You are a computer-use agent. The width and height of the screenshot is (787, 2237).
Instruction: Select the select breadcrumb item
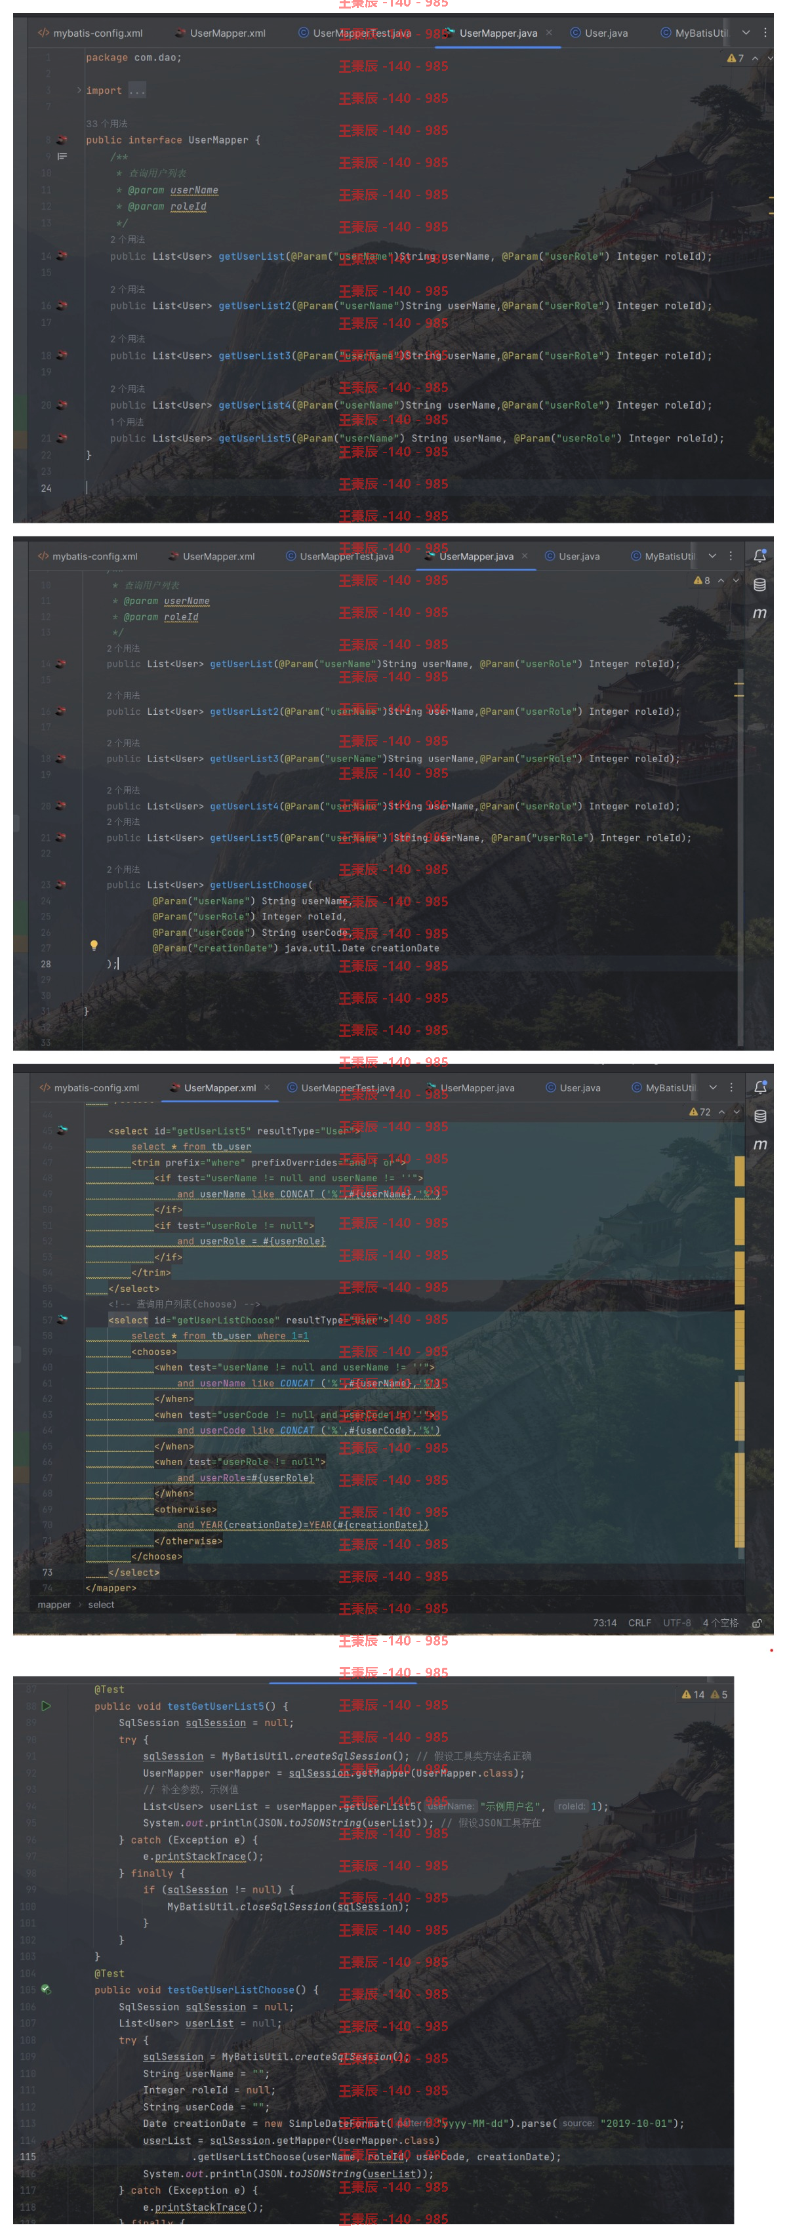click(101, 1605)
